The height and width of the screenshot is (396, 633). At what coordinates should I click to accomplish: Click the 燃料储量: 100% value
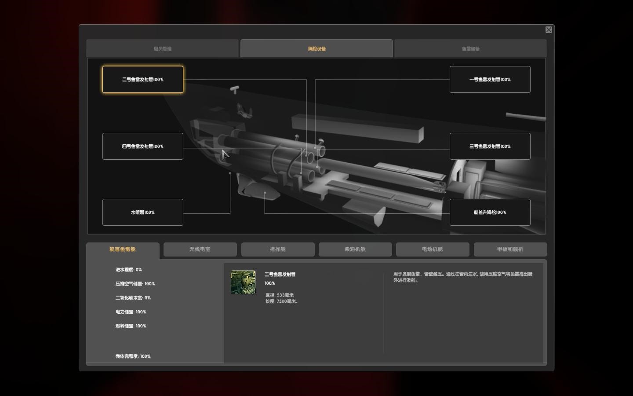click(x=131, y=326)
